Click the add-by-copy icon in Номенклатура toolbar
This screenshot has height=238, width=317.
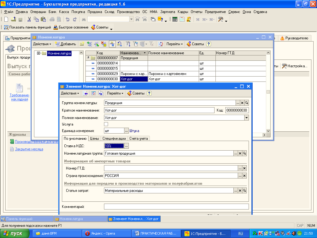click(x=89, y=44)
